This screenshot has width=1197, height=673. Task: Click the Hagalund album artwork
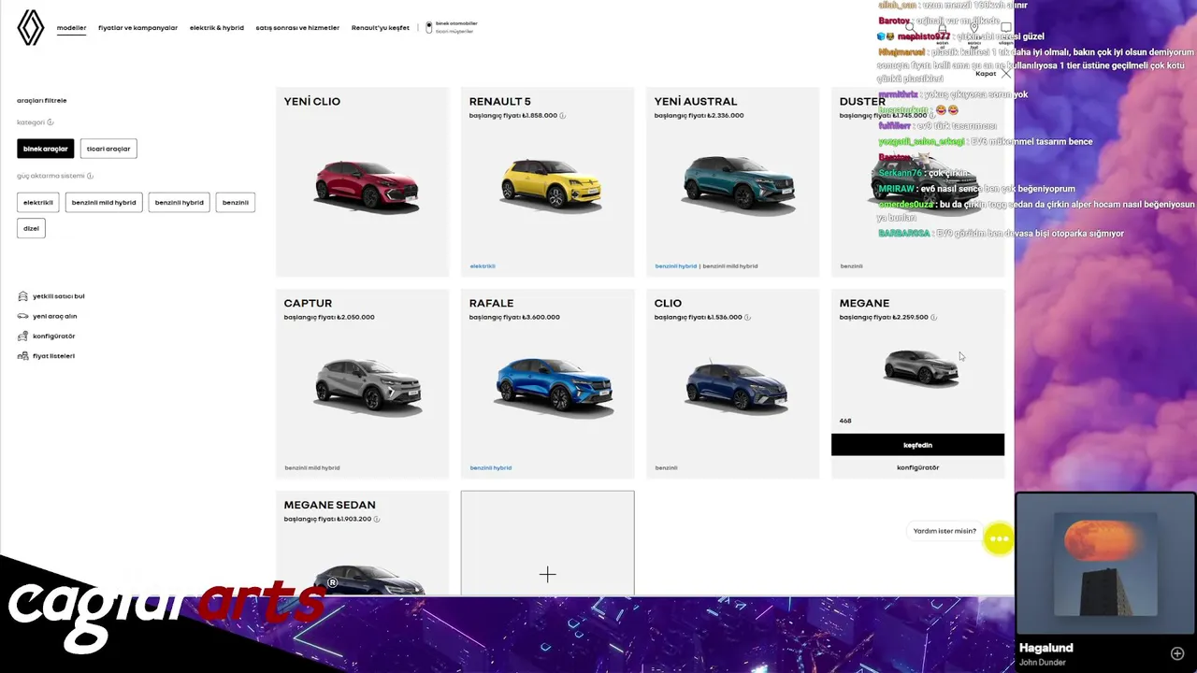point(1105,565)
